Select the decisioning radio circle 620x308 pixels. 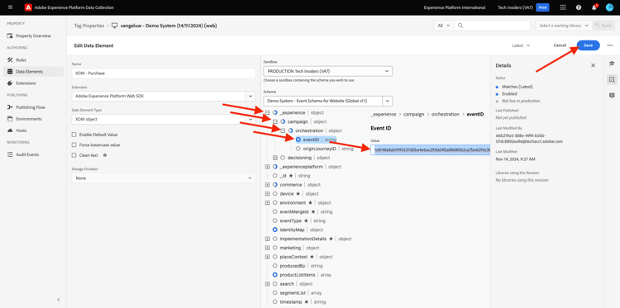click(283, 158)
